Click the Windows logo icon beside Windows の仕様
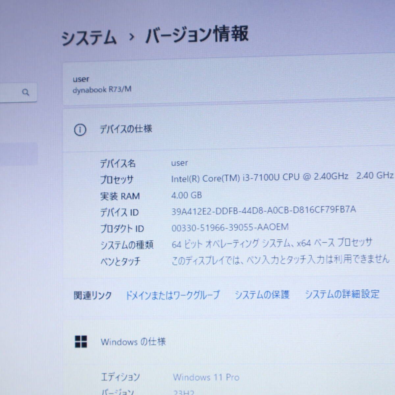This screenshot has height=395, width=395. [x=81, y=342]
